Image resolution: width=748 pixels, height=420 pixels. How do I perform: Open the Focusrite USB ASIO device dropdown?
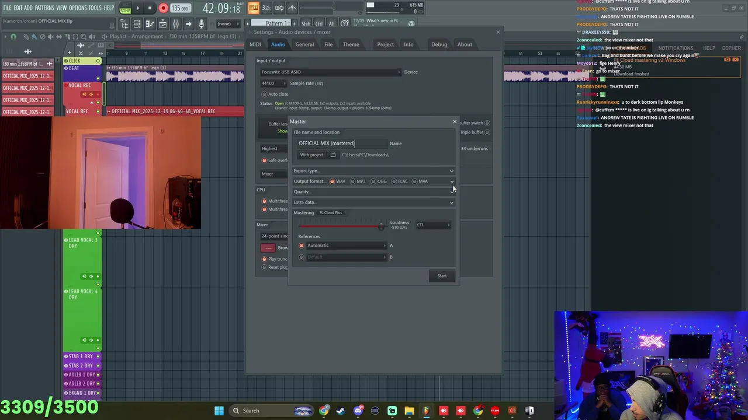tap(331, 72)
